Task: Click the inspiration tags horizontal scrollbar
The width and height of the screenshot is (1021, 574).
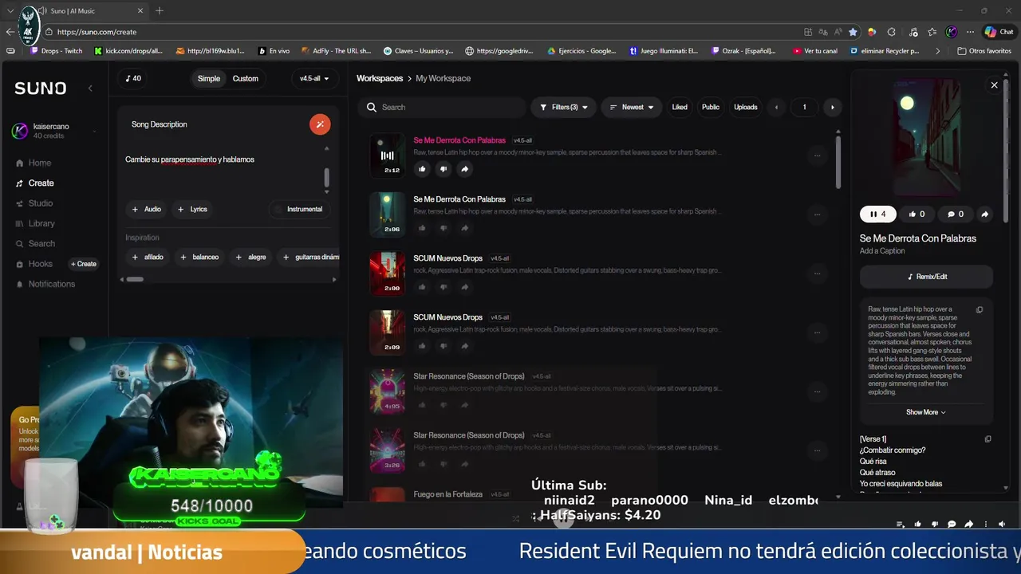Action: 135,279
